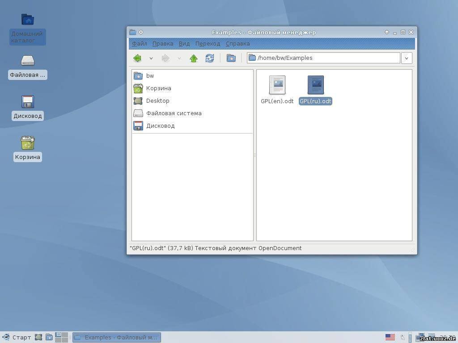458x343 pixels.
Task: Select Дисковод in the side pane
Action: [x=192, y=126]
